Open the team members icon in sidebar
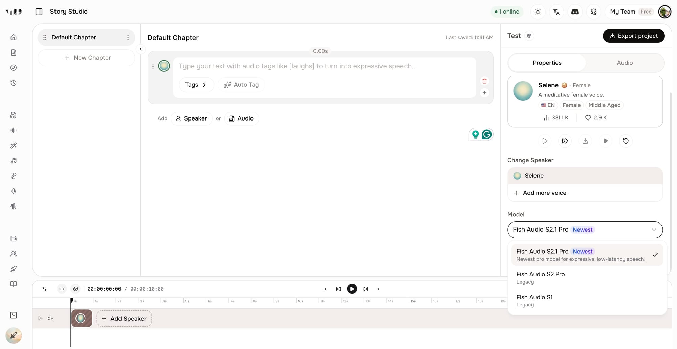Viewport: 677px width, 349px height. (x=14, y=254)
